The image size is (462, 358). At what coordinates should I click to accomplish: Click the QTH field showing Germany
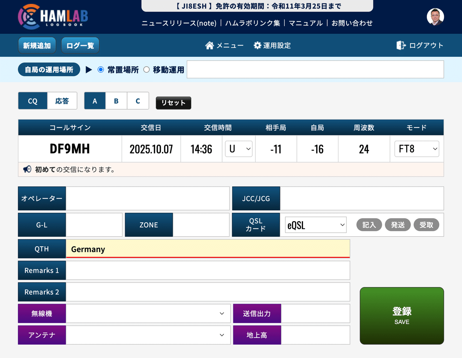[208, 249]
